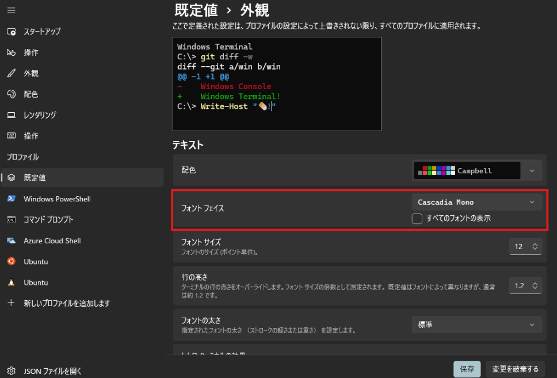Enable すべてのフォントの表示 checkbox
This screenshot has width=557, height=378.
pos(417,219)
